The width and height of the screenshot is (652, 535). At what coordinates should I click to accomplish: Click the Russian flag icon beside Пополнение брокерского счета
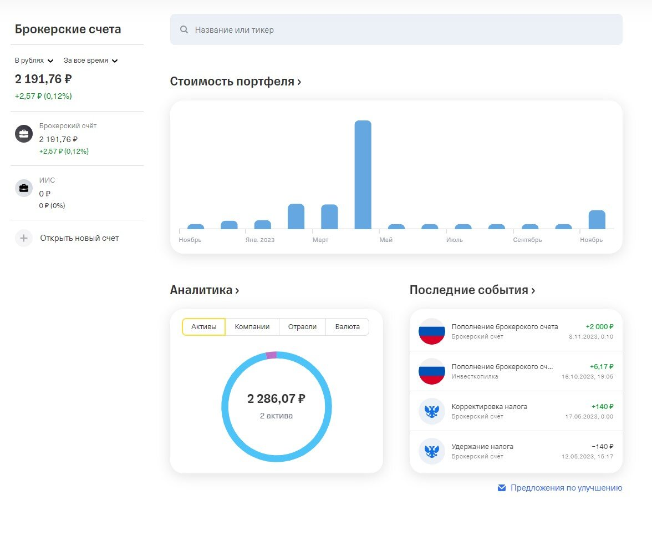[x=432, y=332]
